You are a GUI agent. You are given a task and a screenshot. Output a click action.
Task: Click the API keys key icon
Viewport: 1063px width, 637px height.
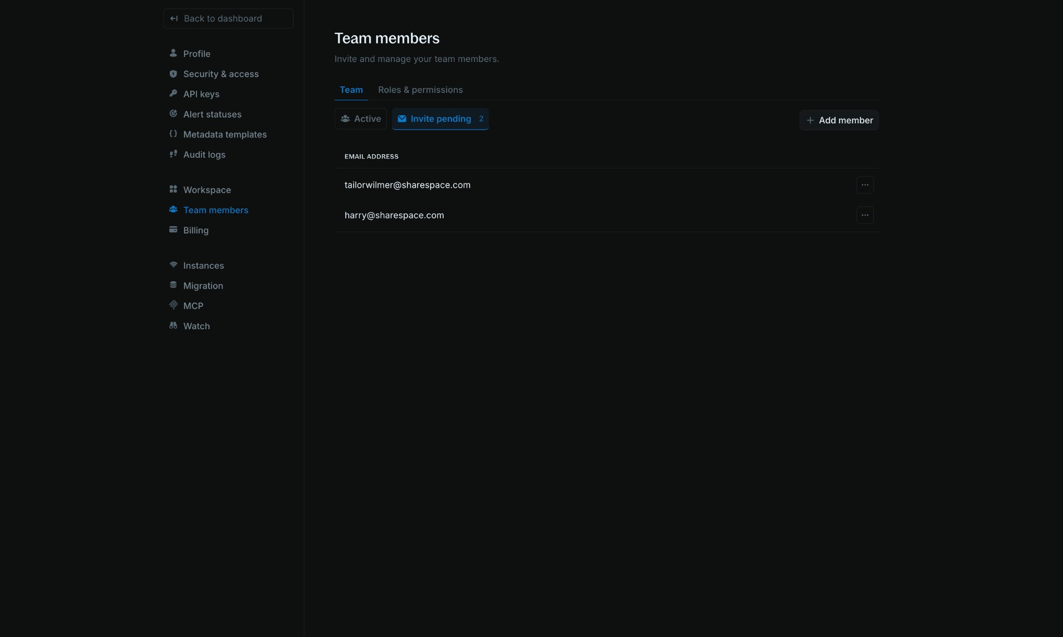[x=173, y=93]
